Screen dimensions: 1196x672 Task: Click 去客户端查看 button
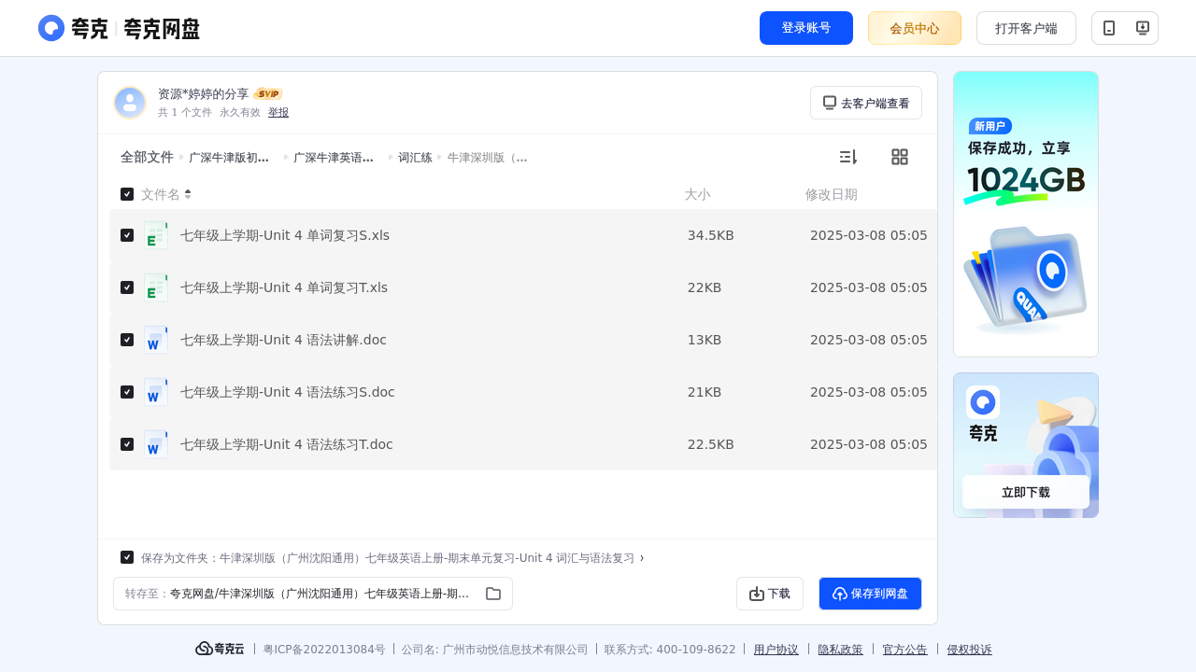pyautogui.click(x=866, y=103)
